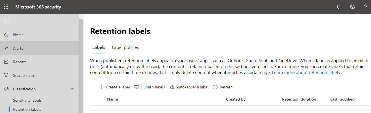This screenshot has height=113, width=371.
Task: Open the app launcher waffle icon
Action: click(6, 7)
